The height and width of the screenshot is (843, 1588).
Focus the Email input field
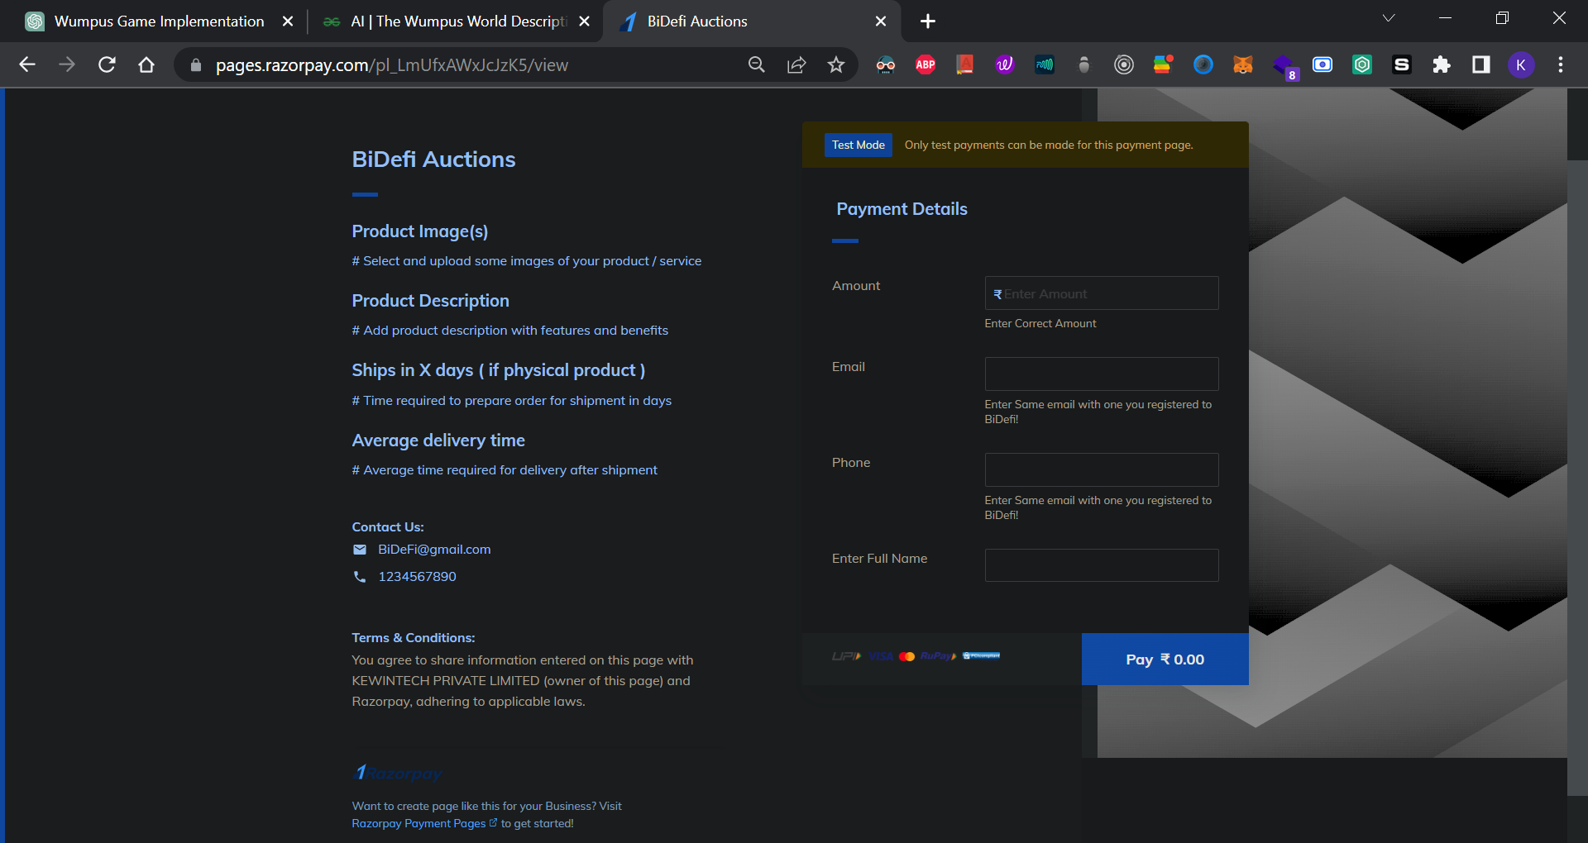(x=1102, y=374)
